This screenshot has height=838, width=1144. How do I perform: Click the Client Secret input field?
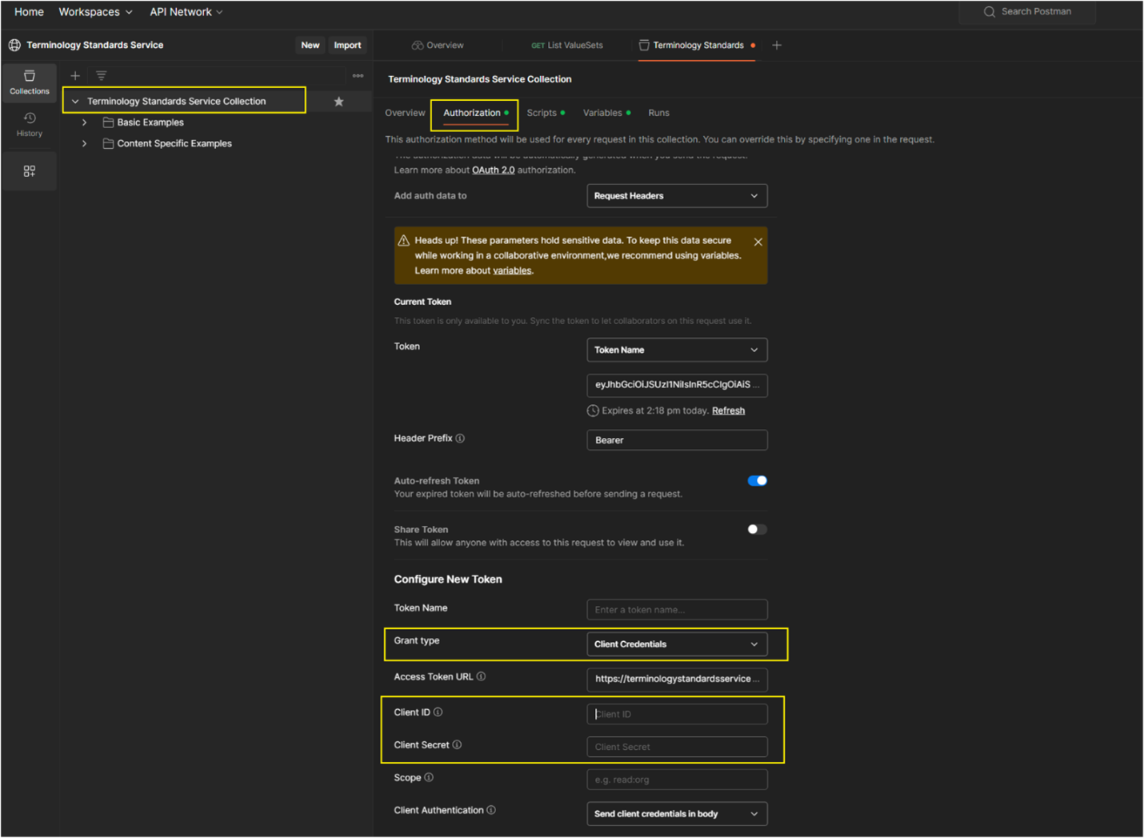(677, 747)
